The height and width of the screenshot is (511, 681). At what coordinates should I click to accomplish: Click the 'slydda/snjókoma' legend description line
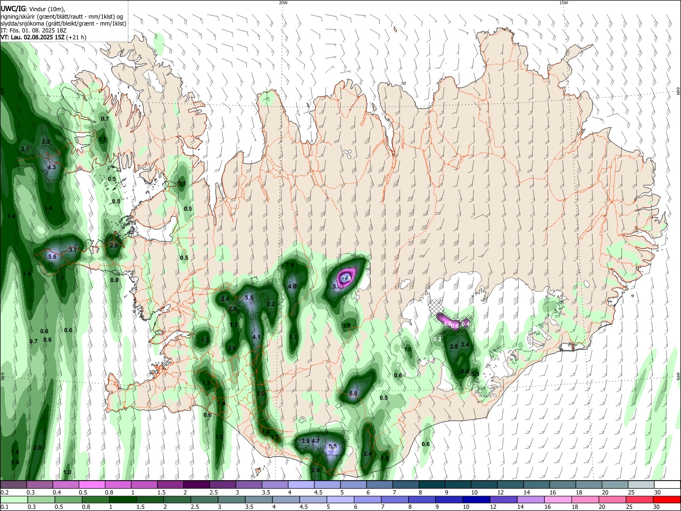pyautogui.click(x=63, y=23)
